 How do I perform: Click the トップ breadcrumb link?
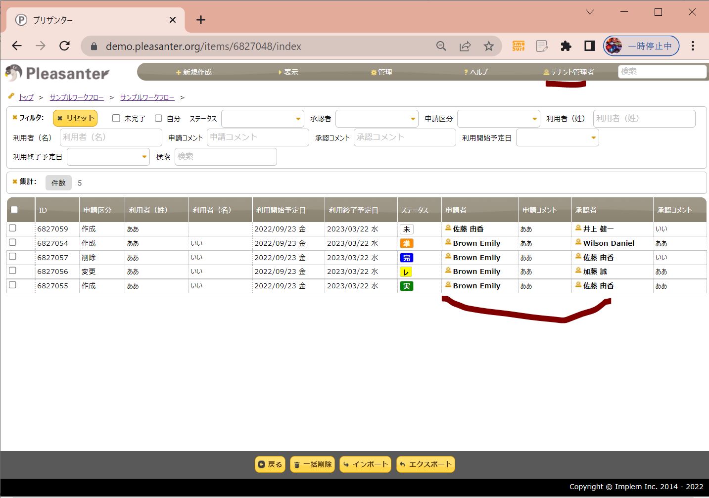click(26, 97)
